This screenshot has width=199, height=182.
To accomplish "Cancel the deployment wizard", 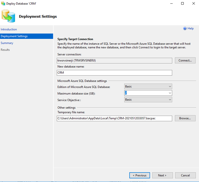I will click(185, 175).
